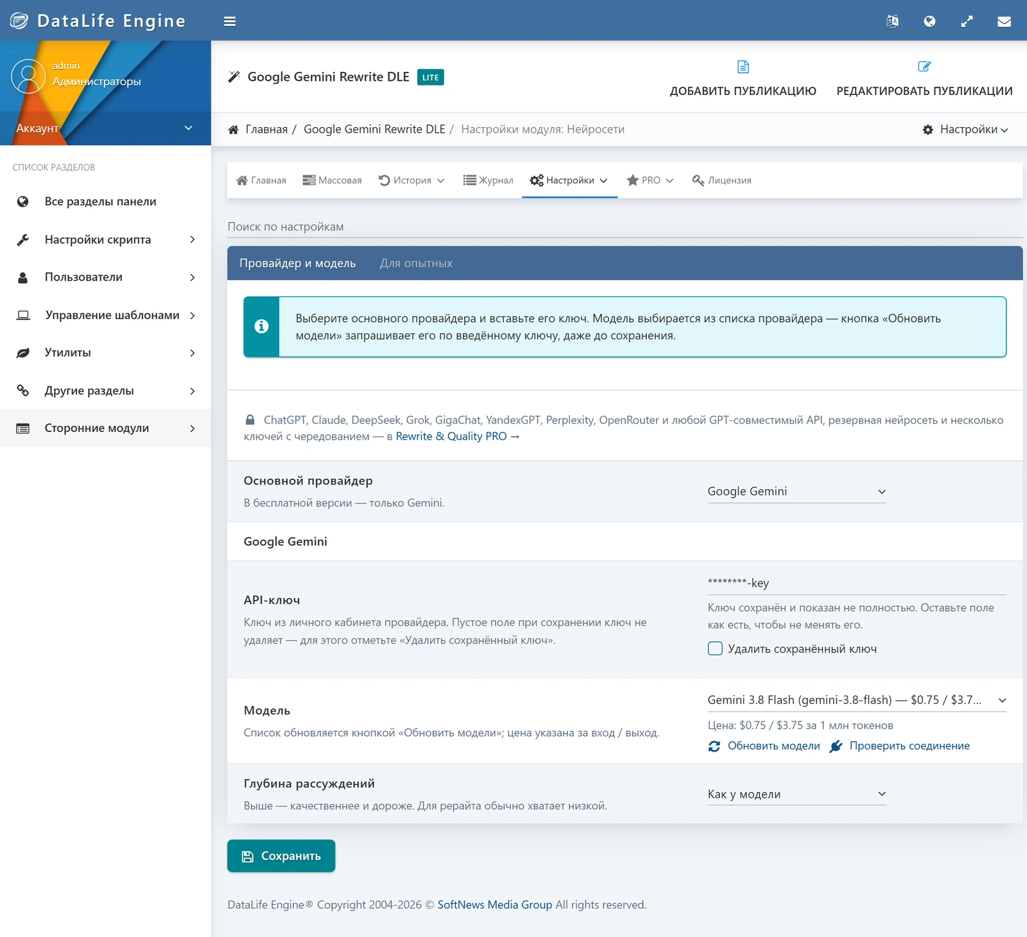The image size is (1027, 937).
Task: Open the SoftNews Media Group footer link
Action: coord(495,904)
